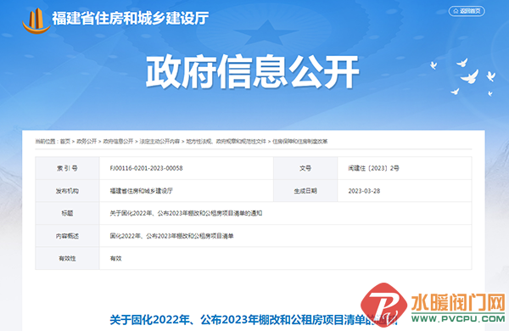509x331 pixels.
Task: Click the large 政府信息公开 banner heading
Action: [x=253, y=72]
